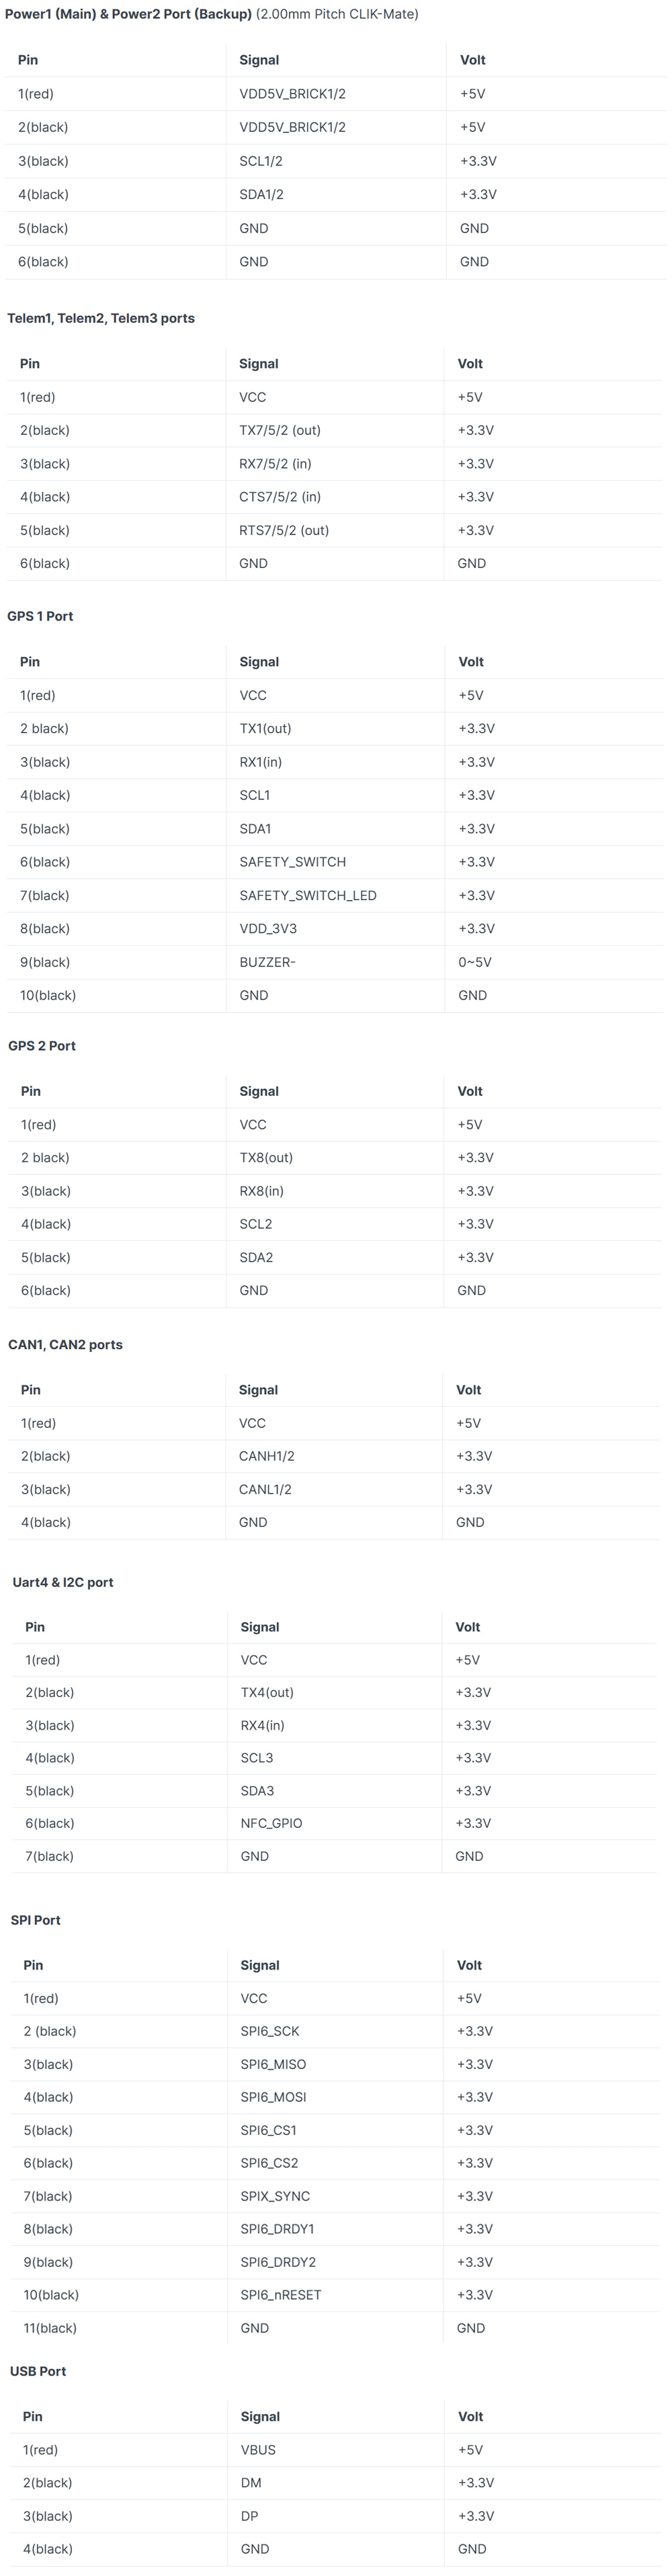The image size is (672, 2576).
Task: Select the CANL1/2 signal entry
Action: (x=265, y=1489)
